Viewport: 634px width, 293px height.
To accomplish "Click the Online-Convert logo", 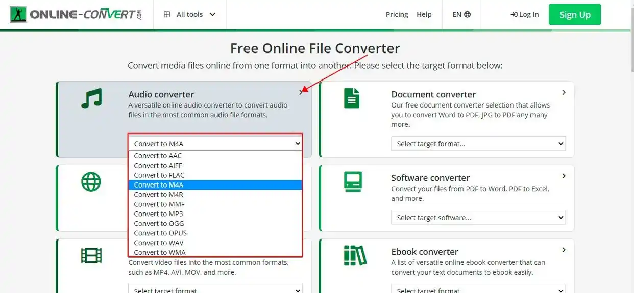I will click(76, 14).
